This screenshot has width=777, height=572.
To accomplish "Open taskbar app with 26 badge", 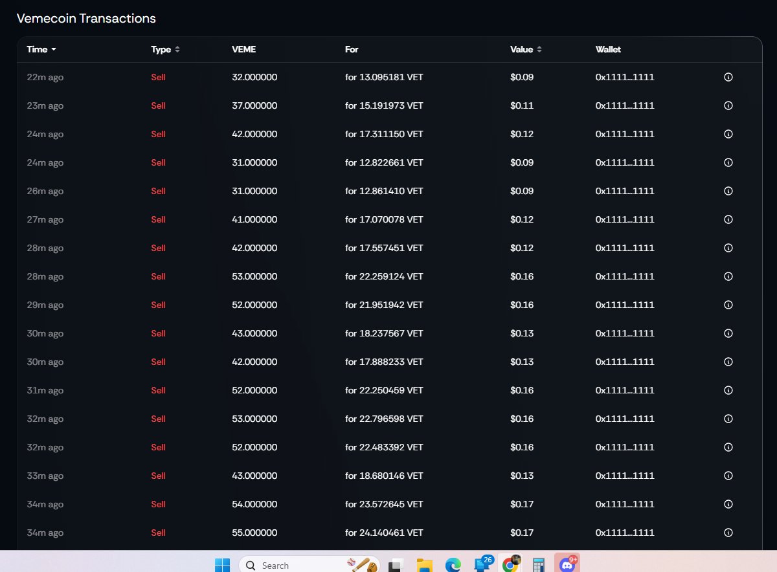I will coord(483,564).
